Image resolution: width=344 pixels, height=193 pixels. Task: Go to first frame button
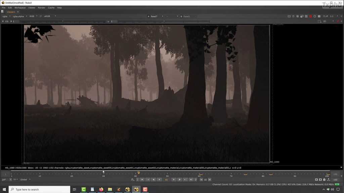coord(142,180)
